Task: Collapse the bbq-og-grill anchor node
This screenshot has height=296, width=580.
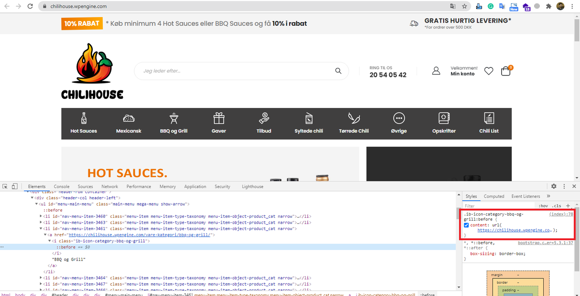Action: (x=45, y=235)
